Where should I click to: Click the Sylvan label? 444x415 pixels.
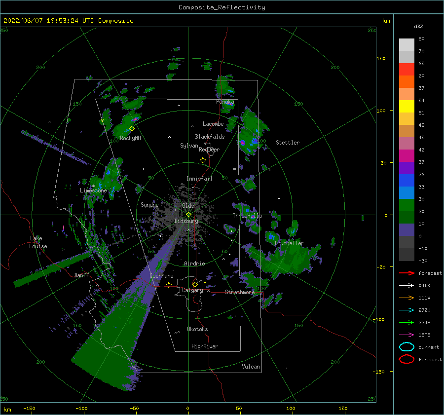point(189,146)
